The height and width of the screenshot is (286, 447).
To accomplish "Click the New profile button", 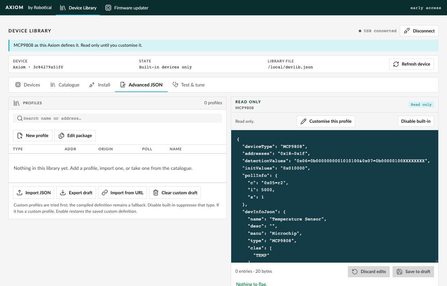I will [x=33, y=136].
